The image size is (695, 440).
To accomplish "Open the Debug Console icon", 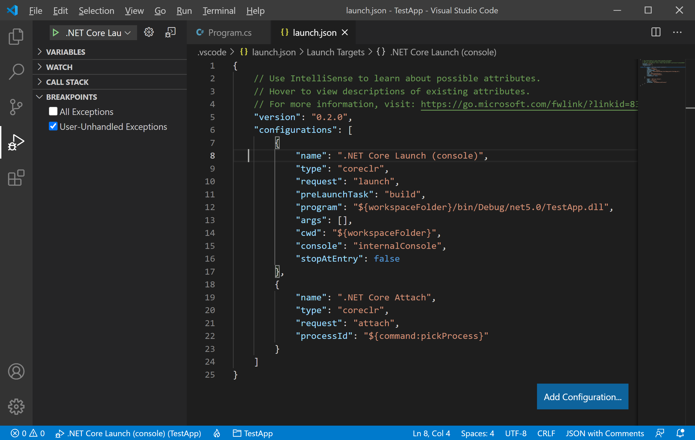I will point(170,32).
